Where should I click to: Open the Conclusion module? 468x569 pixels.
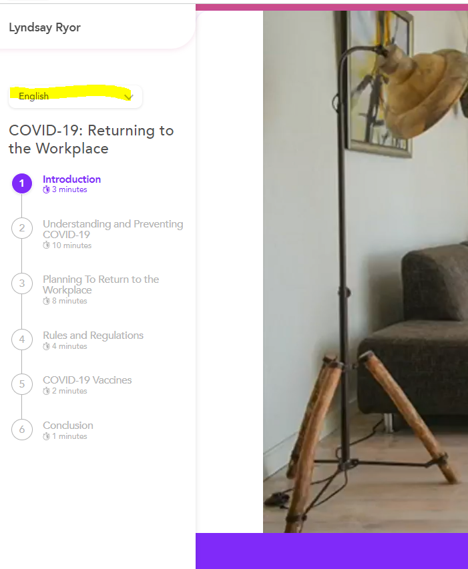tap(68, 426)
